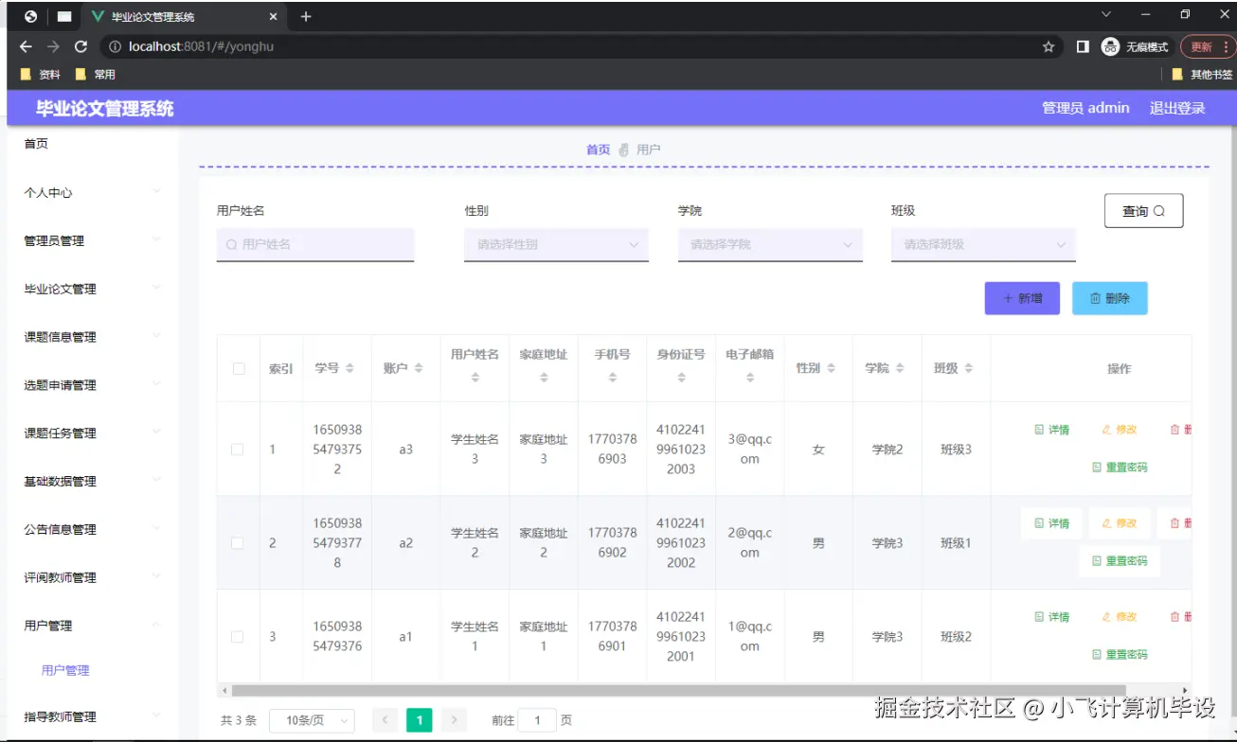Click 重置密码 for account a1
Image resolution: width=1237 pixels, height=742 pixels.
tap(1120, 655)
